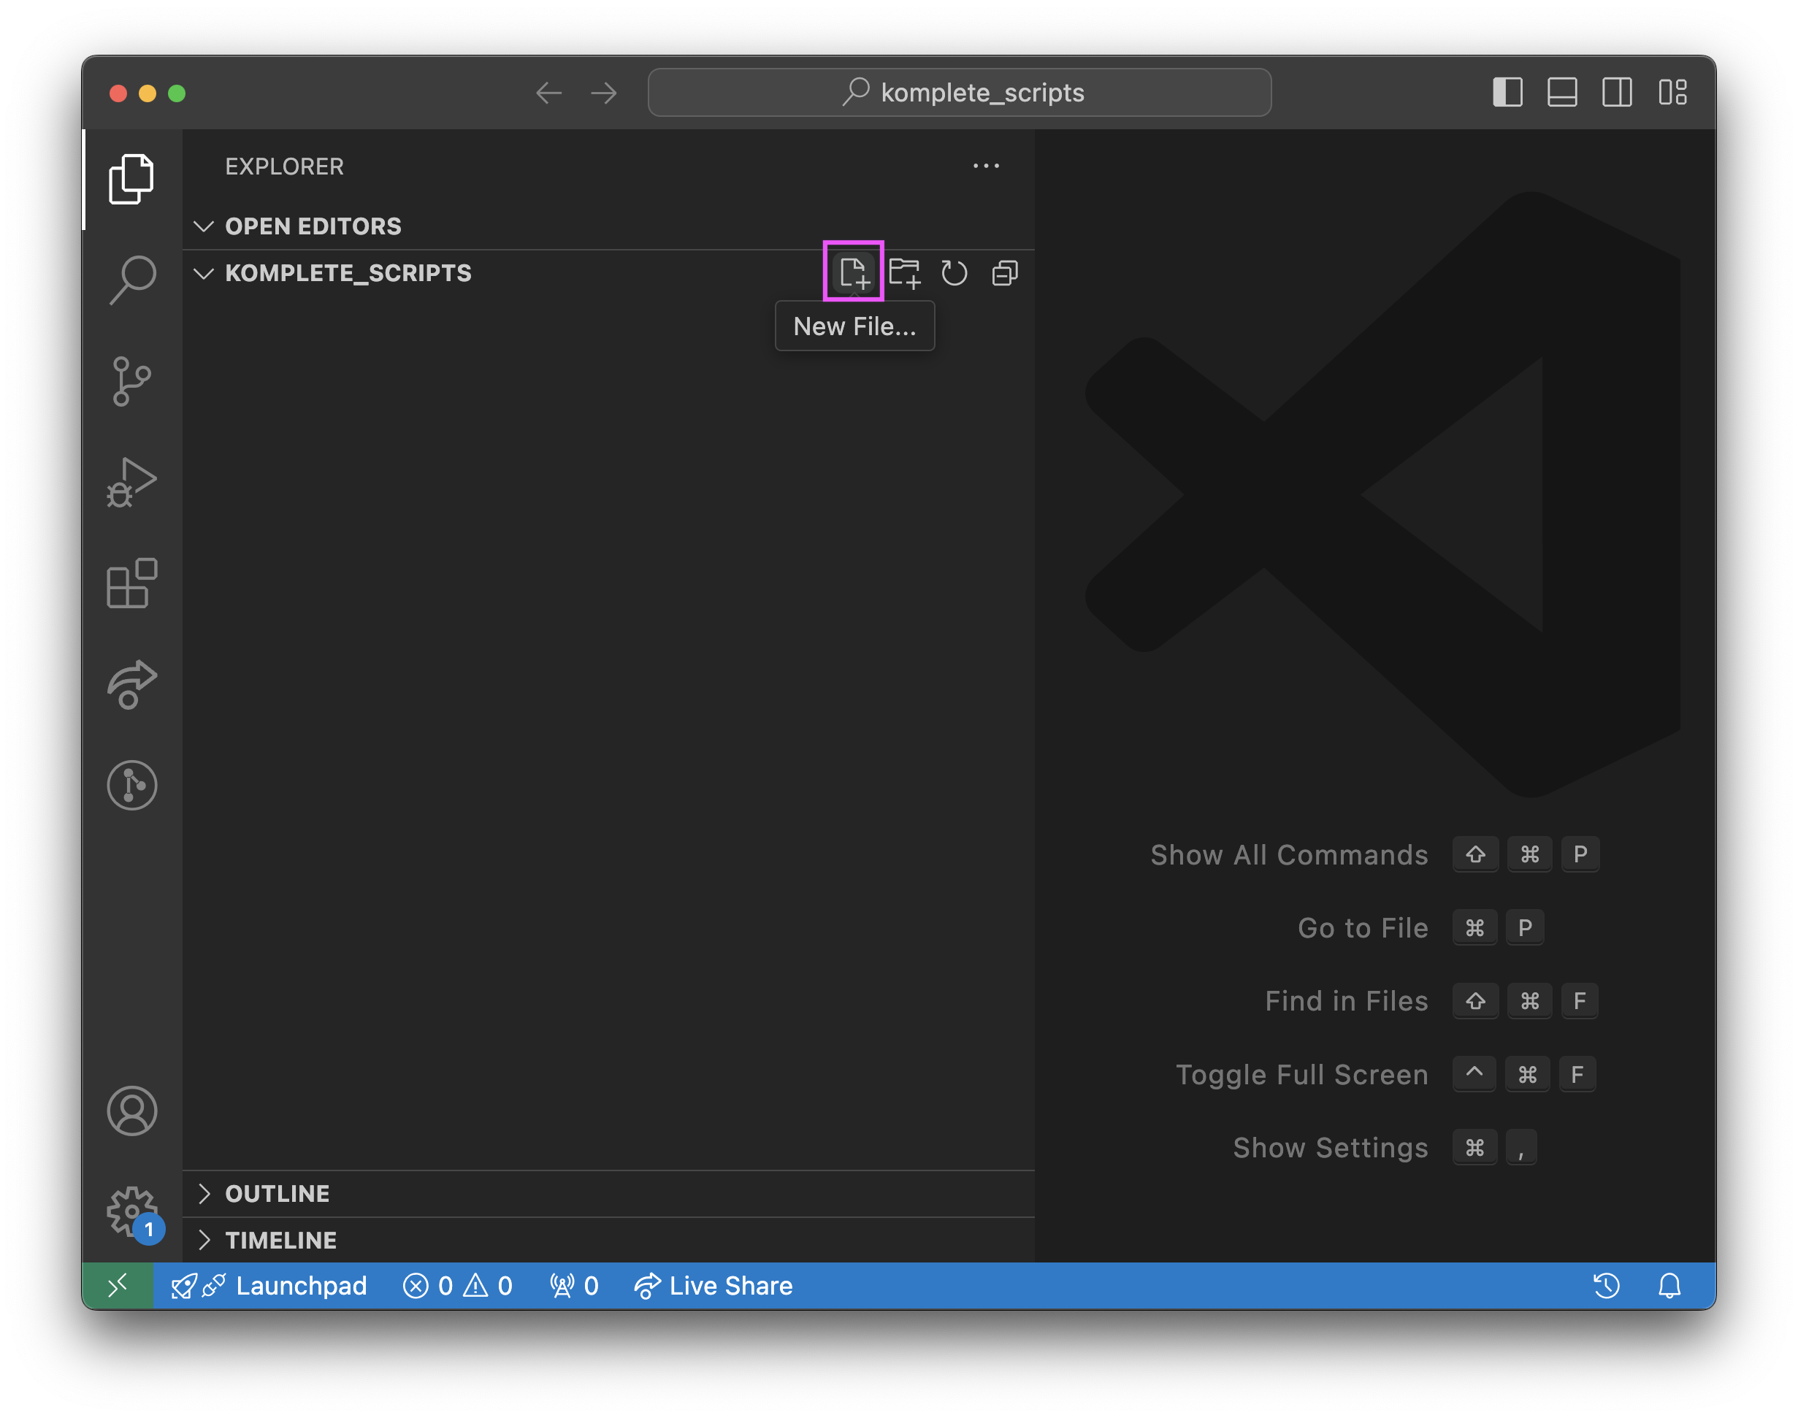This screenshot has height=1418, width=1798.
Task: Click the ports forwarded indicator showing 0
Action: (x=574, y=1286)
